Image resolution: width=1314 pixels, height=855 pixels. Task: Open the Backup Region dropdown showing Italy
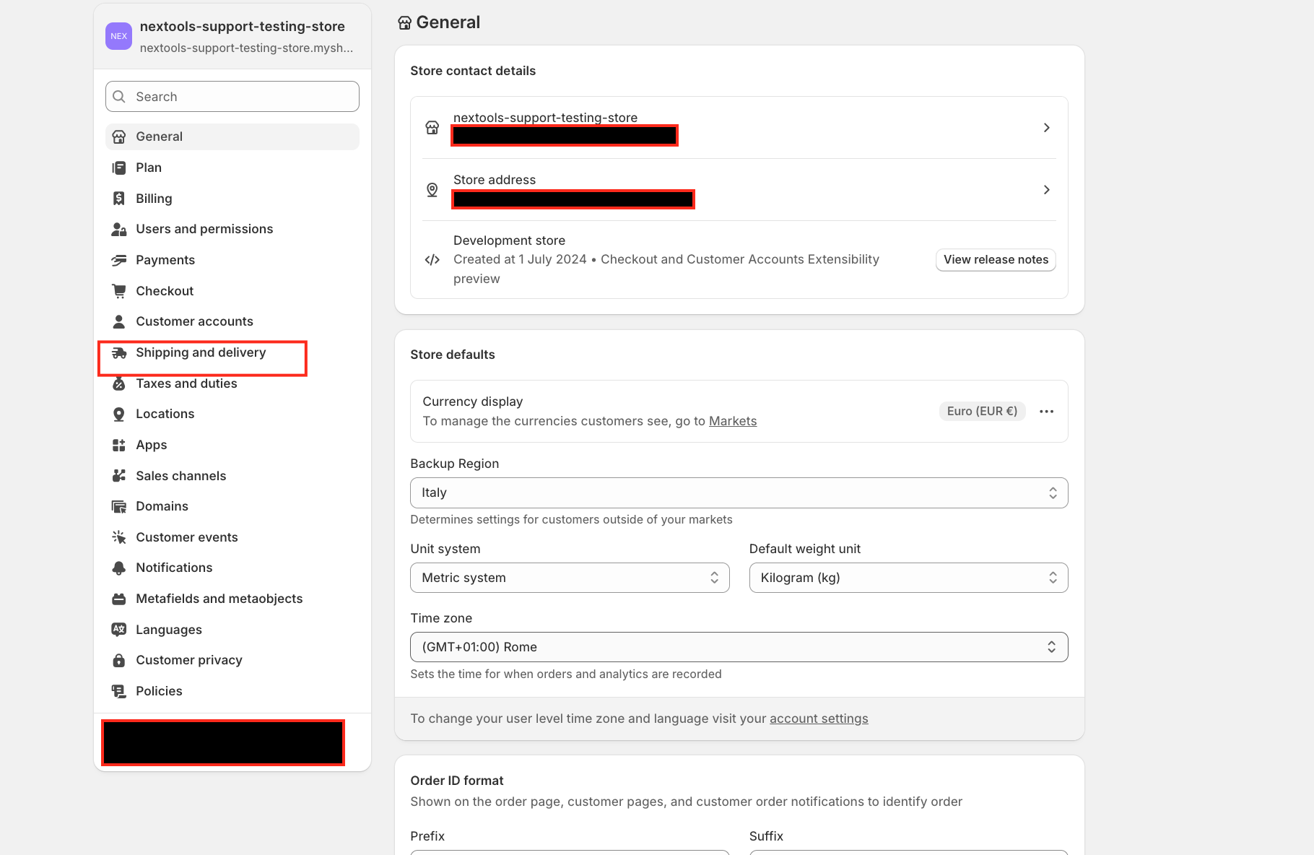point(739,493)
